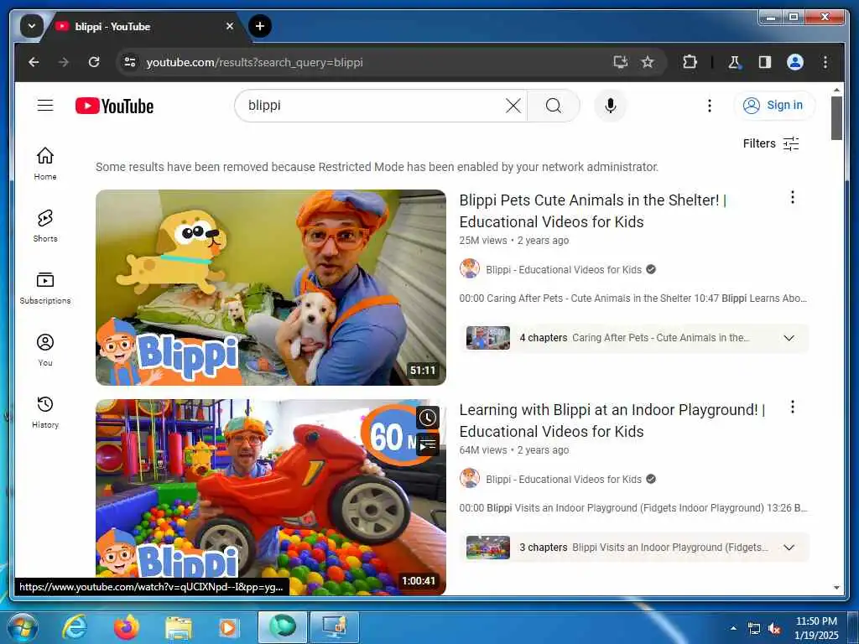Start voice search with the microphone
859x644 pixels.
[x=611, y=105]
